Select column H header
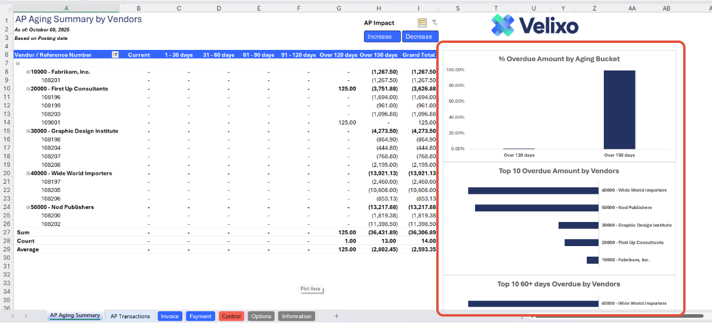Screen dimensions: 712x323 click(x=379, y=8)
